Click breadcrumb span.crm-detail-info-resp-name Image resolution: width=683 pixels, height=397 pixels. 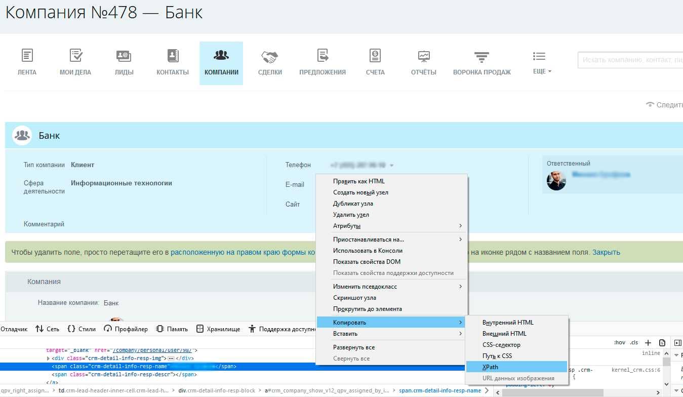click(440, 390)
